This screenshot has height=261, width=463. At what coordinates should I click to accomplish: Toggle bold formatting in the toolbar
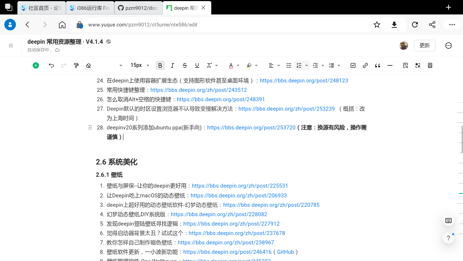point(160,65)
